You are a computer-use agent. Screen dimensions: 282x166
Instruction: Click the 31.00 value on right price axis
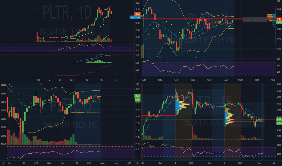[x=279, y=91]
